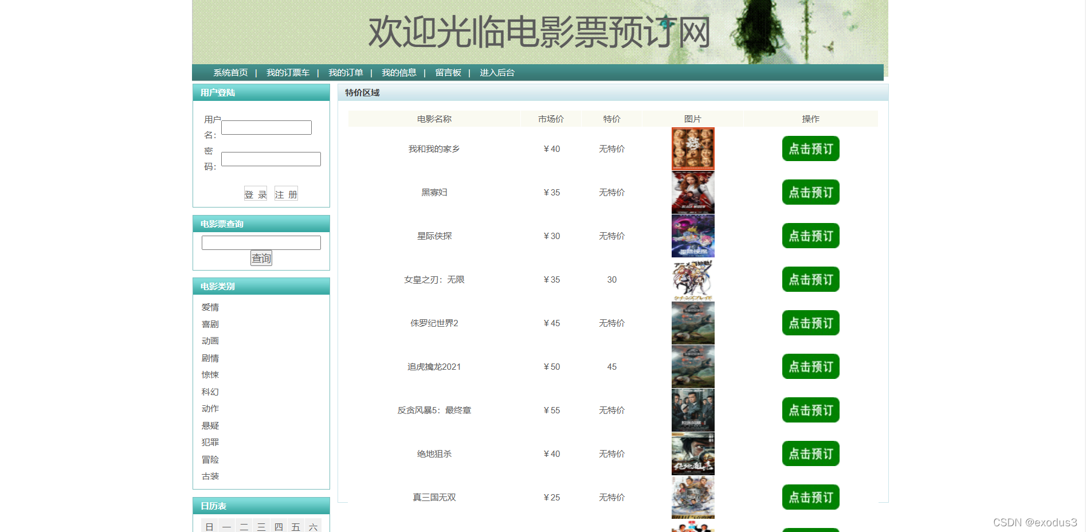Open the 注 册 registration link
The width and height of the screenshot is (1086, 532).
(x=286, y=193)
